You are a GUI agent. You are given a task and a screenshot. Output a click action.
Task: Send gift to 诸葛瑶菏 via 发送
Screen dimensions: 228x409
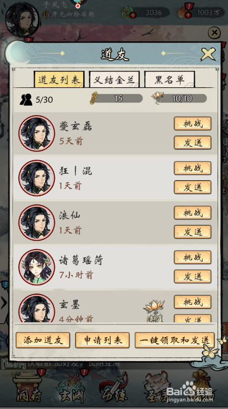(x=193, y=276)
